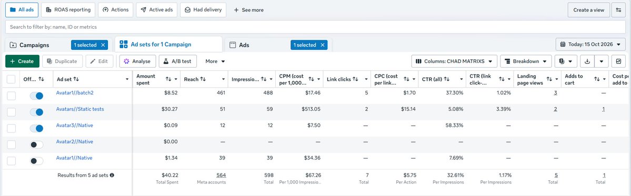The width and height of the screenshot is (631, 196).
Task: Sort the CTR (all) column arrows icon
Action: click(x=447, y=79)
